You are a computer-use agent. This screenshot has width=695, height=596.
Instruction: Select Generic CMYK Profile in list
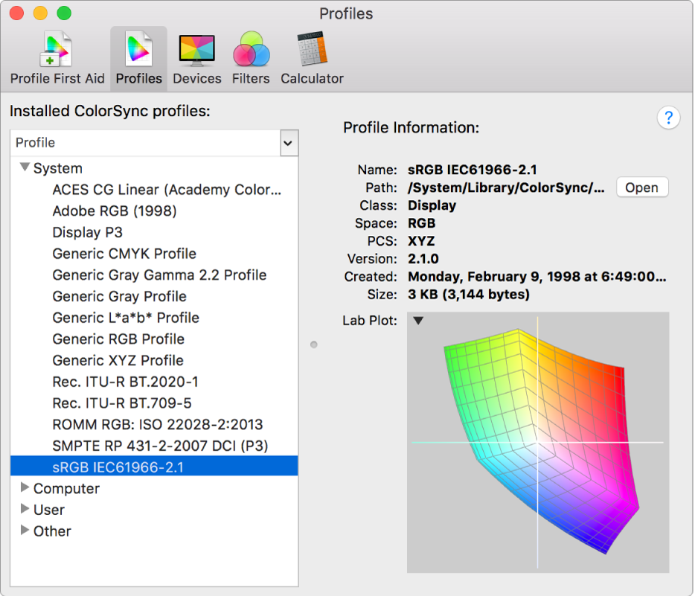click(124, 254)
